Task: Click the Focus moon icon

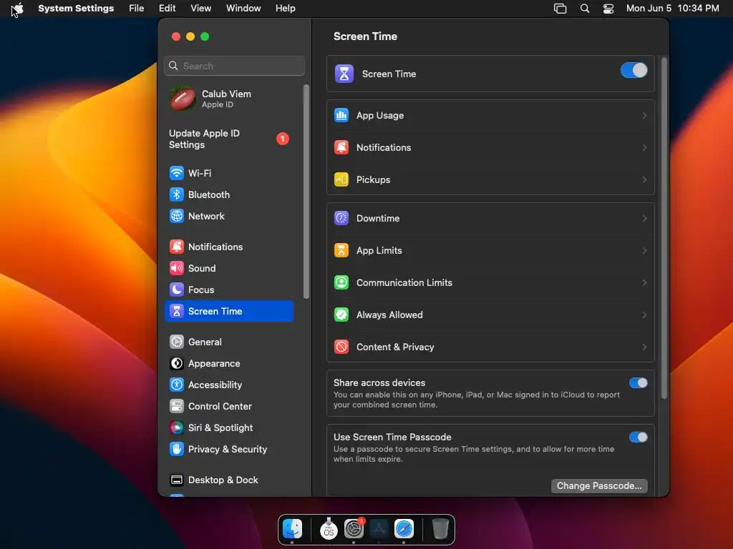Action: pyautogui.click(x=176, y=290)
